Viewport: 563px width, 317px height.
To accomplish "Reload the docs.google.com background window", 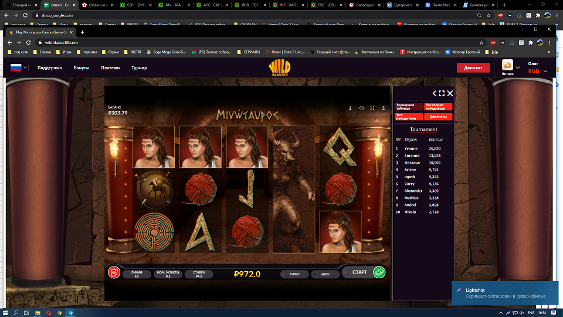I will click(25, 15).
